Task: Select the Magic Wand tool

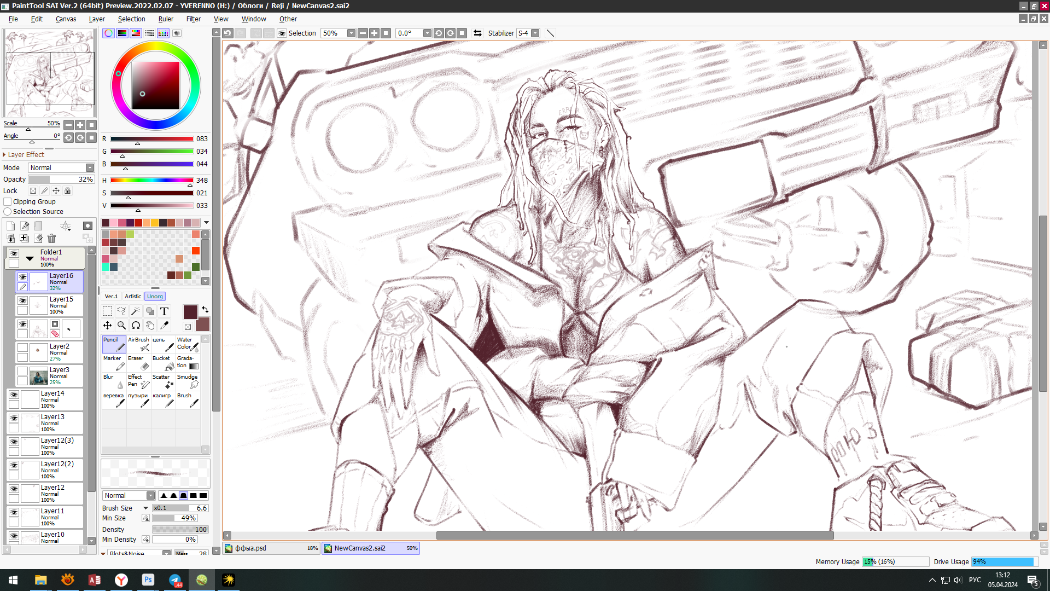Action: (x=136, y=311)
